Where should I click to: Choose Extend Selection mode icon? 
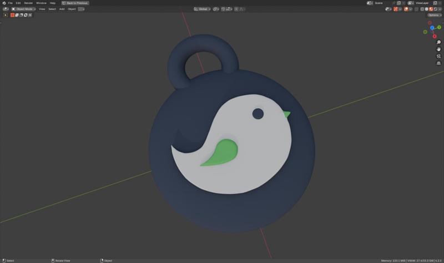point(17,15)
